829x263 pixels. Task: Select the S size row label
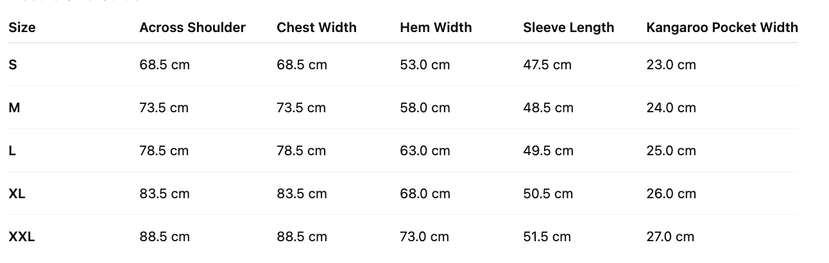tap(13, 65)
